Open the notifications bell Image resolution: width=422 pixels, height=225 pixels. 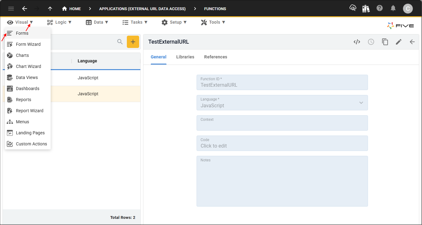(393, 9)
